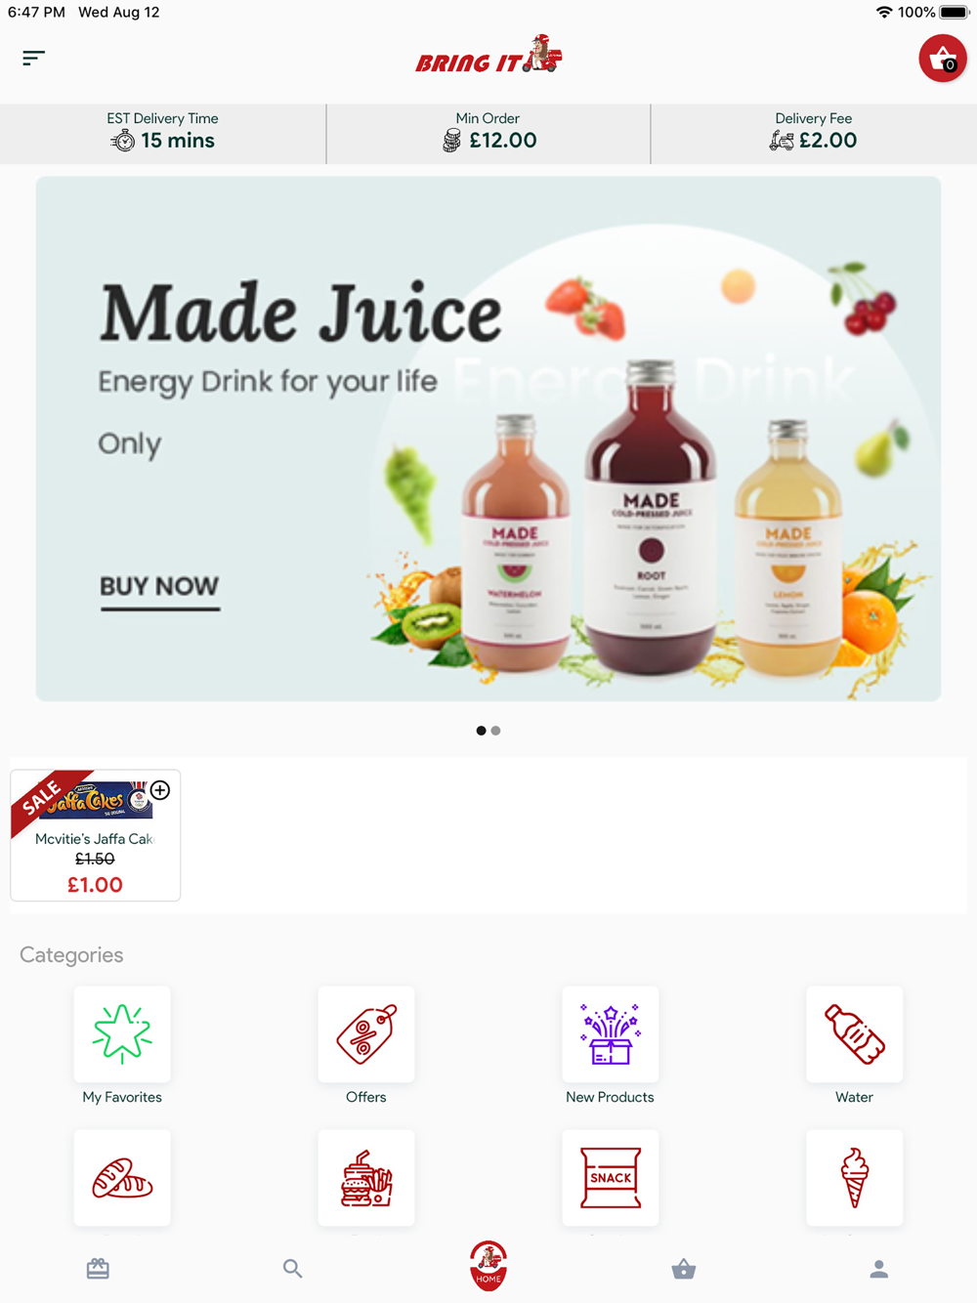Switch to the second banner slide dot
The image size is (977, 1303).
coord(496,731)
